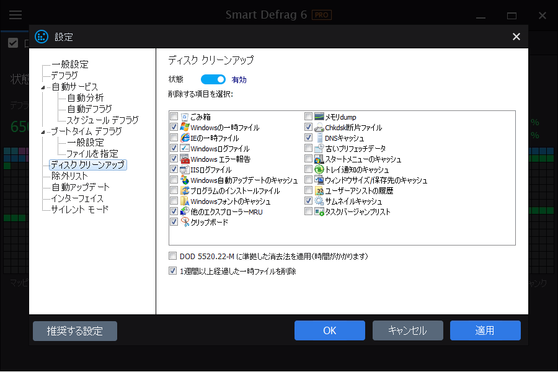Screen dimensions: 558x372
Task: Click the Windowsログファイル icon
Action: point(184,148)
